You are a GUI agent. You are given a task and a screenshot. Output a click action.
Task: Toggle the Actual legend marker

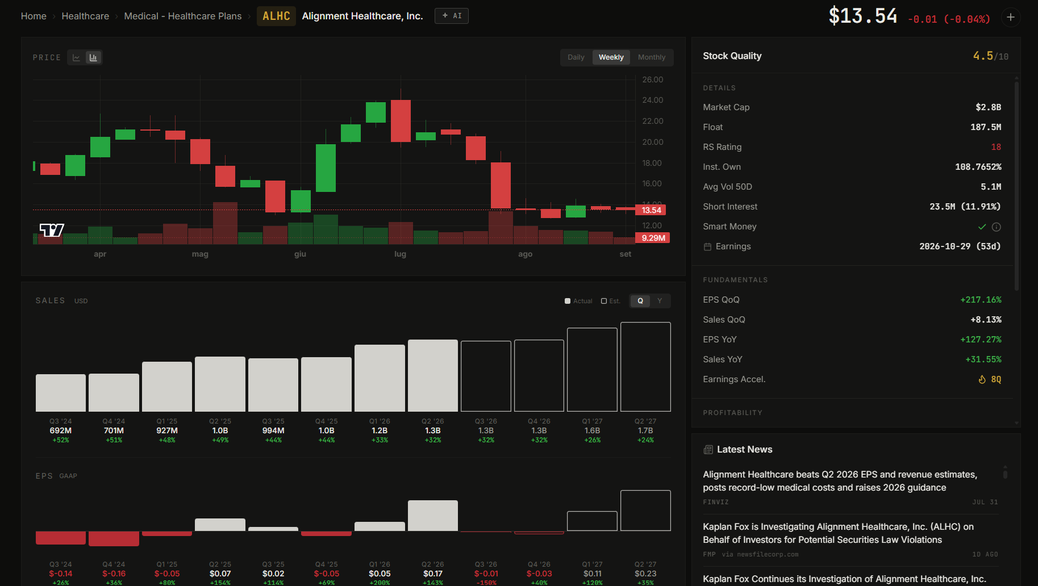[x=568, y=301]
